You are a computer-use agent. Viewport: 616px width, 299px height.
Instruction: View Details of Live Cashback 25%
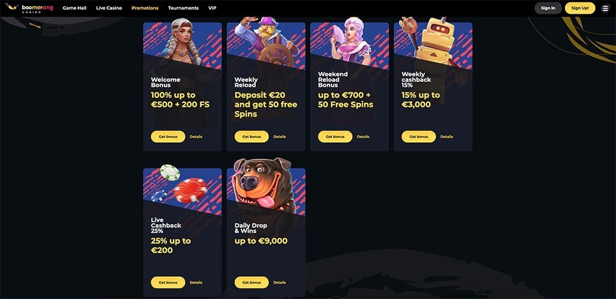pos(196,282)
